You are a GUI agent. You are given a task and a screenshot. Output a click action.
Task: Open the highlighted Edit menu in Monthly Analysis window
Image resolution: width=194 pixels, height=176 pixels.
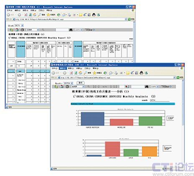63,68
